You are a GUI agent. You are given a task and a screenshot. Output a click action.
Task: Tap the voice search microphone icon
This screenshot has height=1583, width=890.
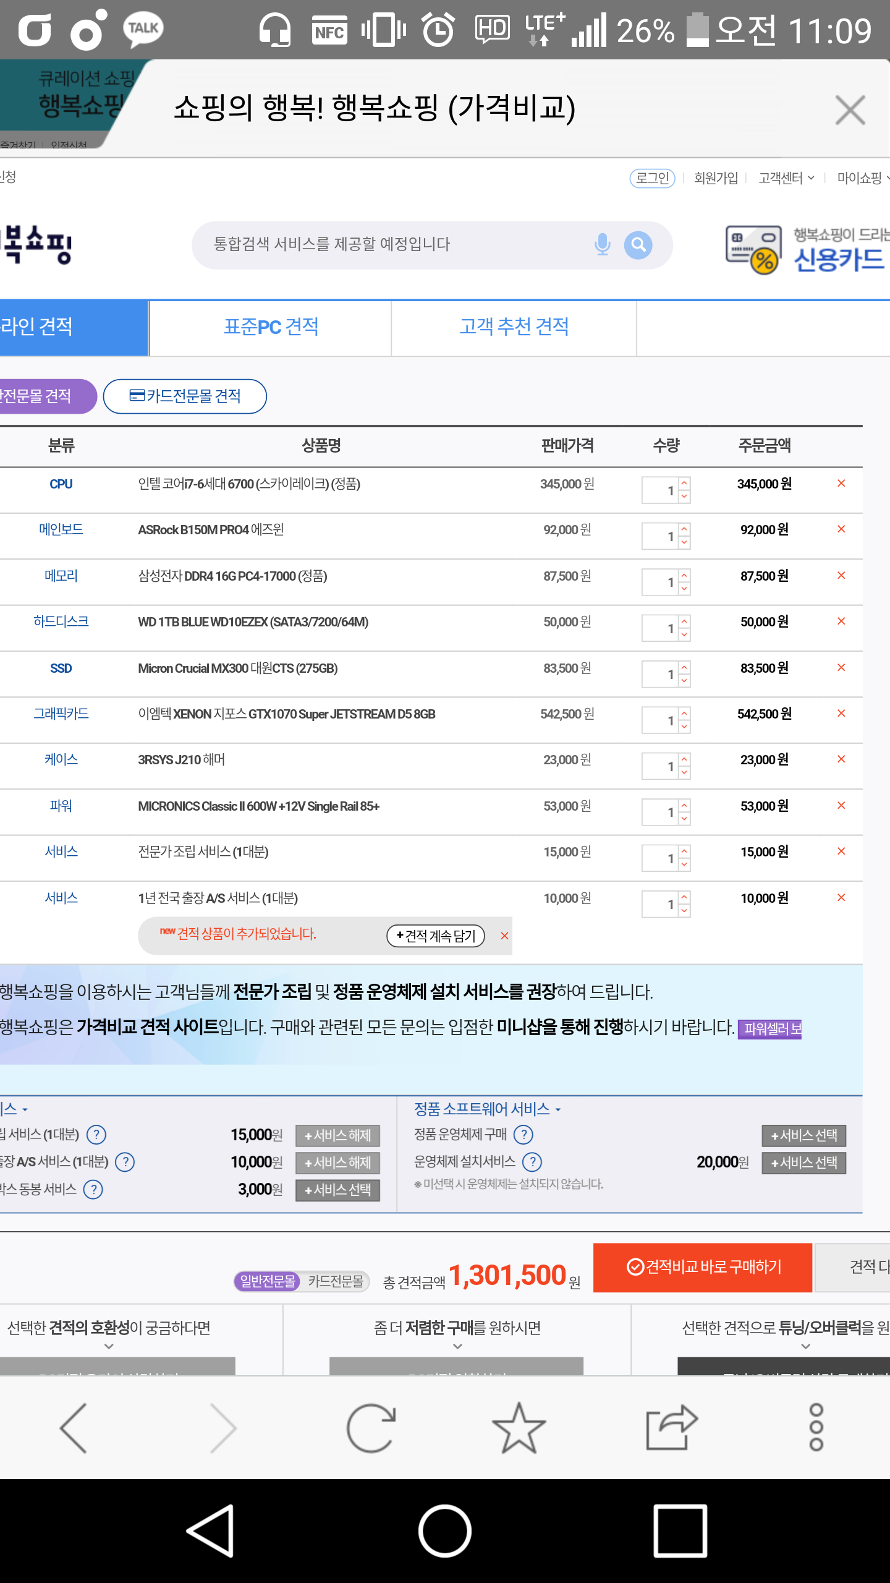click(x=602, y=245)
